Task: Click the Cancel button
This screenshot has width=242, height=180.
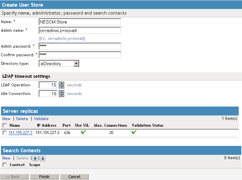Action: click(x=74, y=177)
